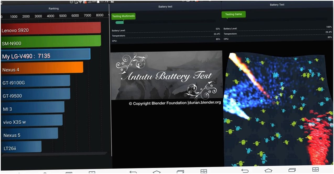
Task: Select the SM-N900 ranking bar
Action: tap(51, 41)
